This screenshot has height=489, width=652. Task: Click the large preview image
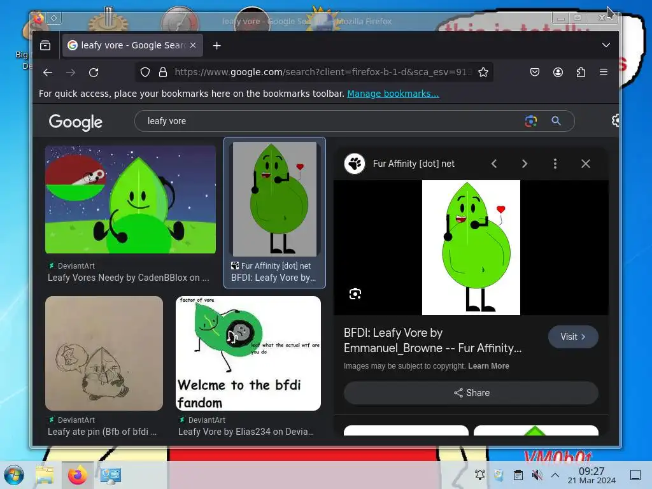click(471, 248)
